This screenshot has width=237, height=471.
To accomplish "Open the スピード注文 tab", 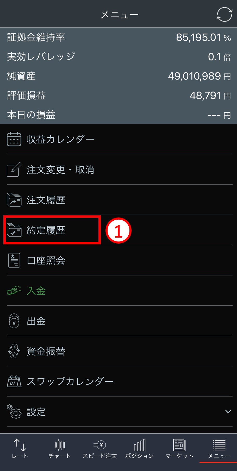I will click(x=99, y=449).
